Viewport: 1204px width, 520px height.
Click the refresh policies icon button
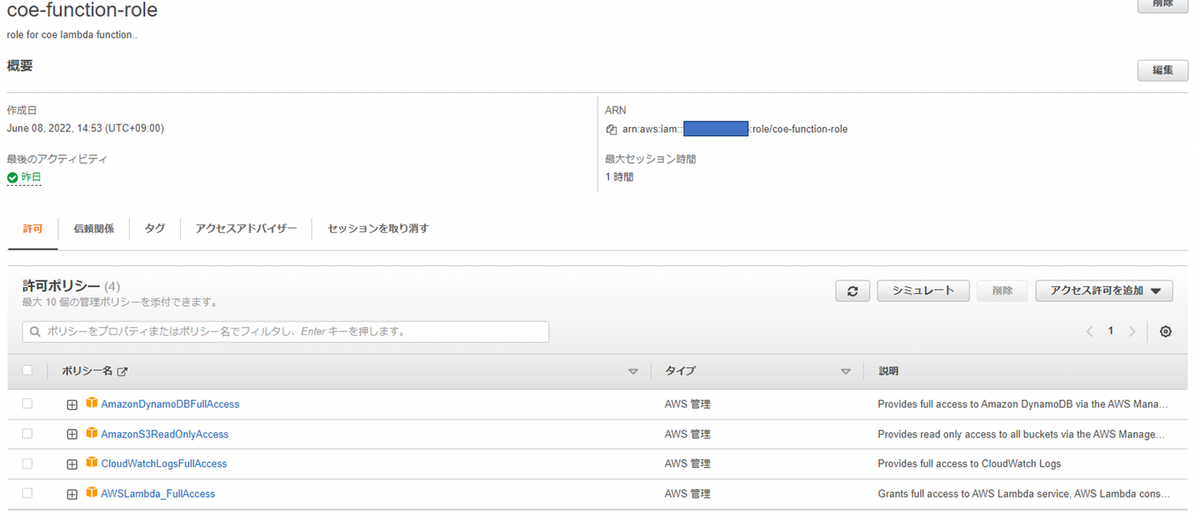tap(852, 291)
